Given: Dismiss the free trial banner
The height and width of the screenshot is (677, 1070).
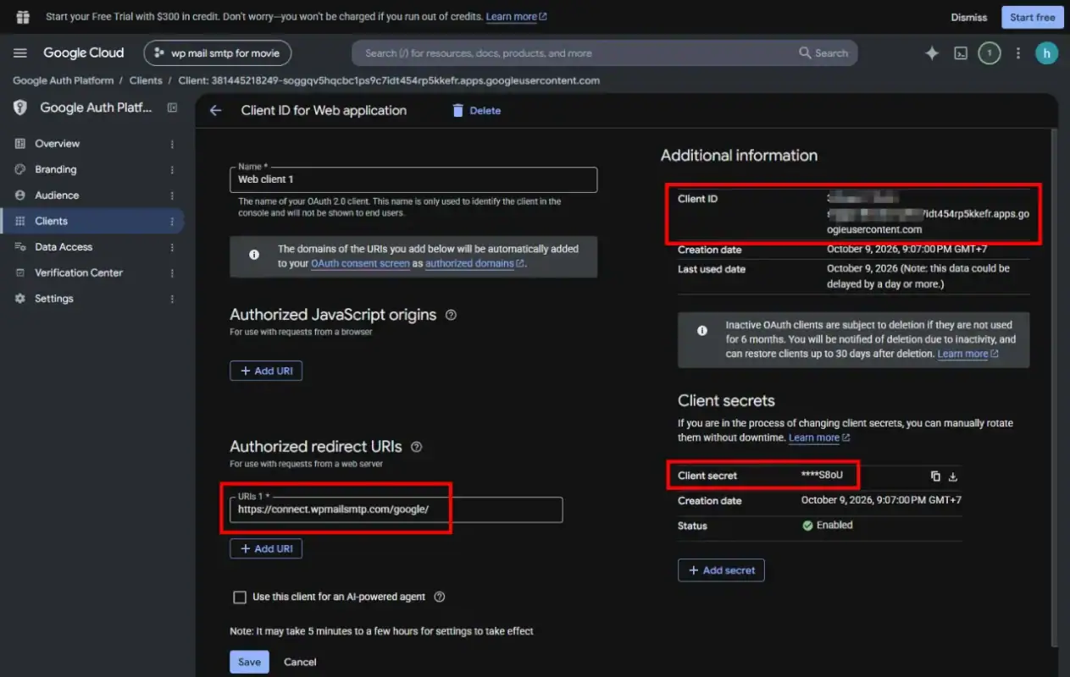Looking at the screenshot, I should pos(969,17).
